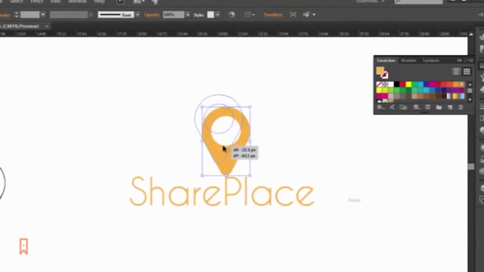Click the Align To grid icon

pyautogui.click(x=247, y=14)
